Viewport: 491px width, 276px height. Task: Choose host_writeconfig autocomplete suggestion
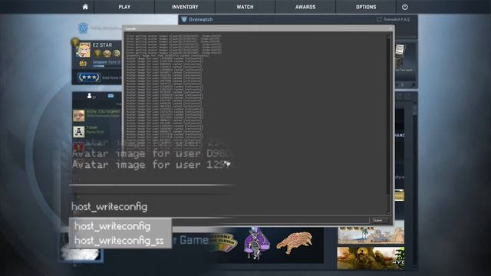click(120, 226)
